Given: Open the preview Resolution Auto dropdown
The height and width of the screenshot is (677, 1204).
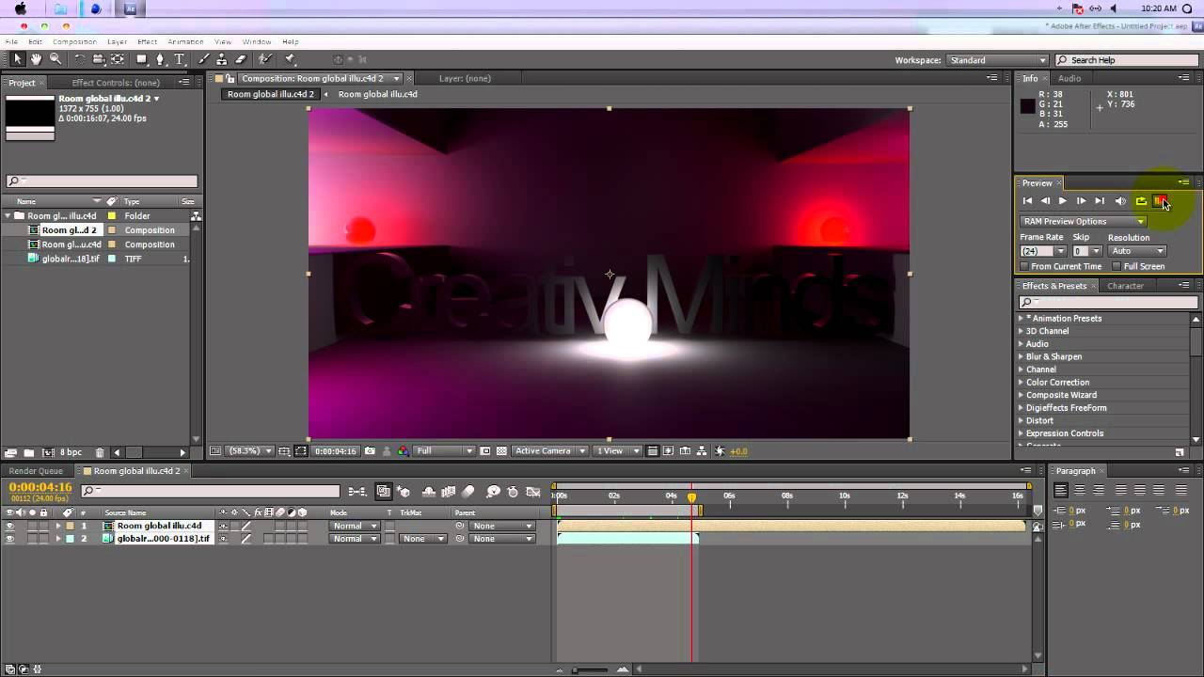Looking at the screenshot, I should 1137,251.
